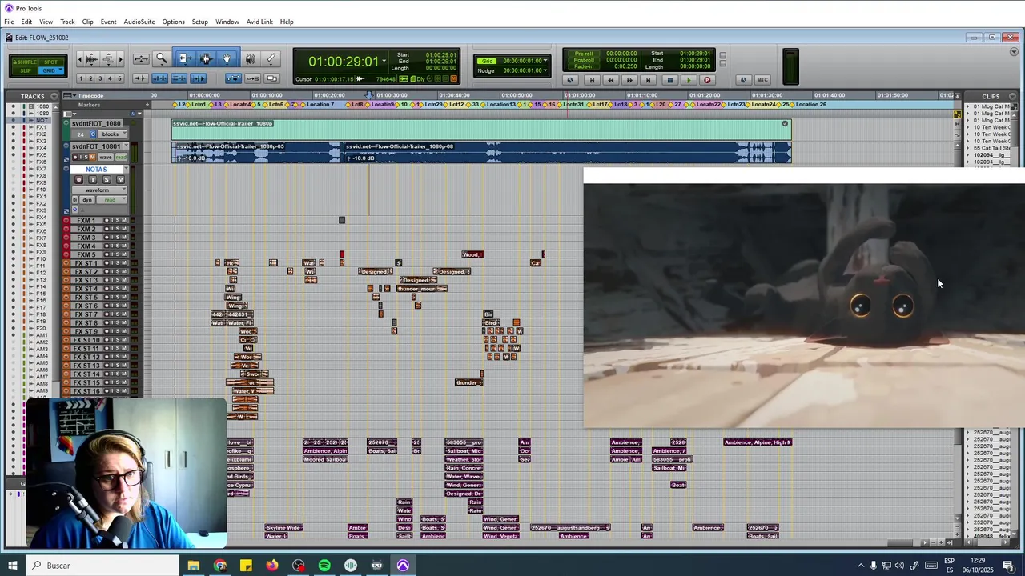Toggle video online button on video track

93,134
